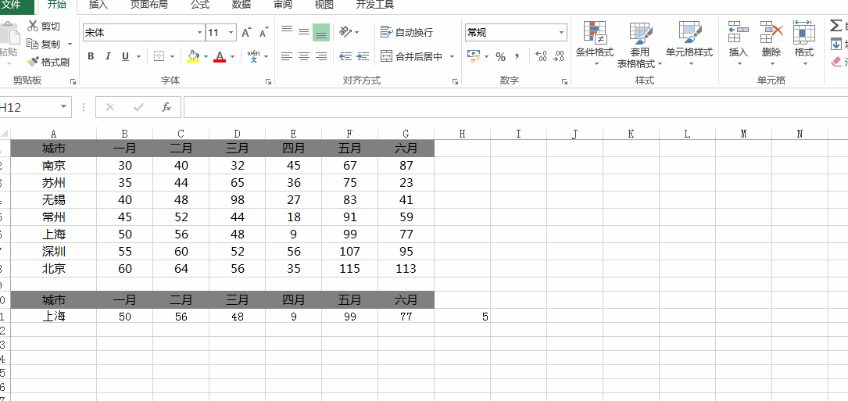Switch to the 页面布局 tab
The width and height of the screenshot is (848, 401).
148,5
